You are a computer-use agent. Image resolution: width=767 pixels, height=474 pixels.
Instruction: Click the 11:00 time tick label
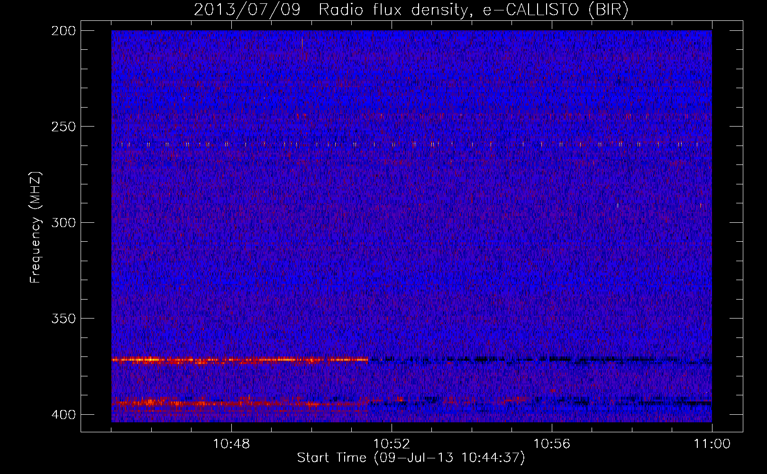[712, 444]
